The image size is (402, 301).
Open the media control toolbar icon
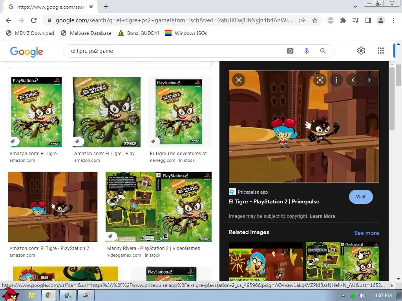coord(355,20)
